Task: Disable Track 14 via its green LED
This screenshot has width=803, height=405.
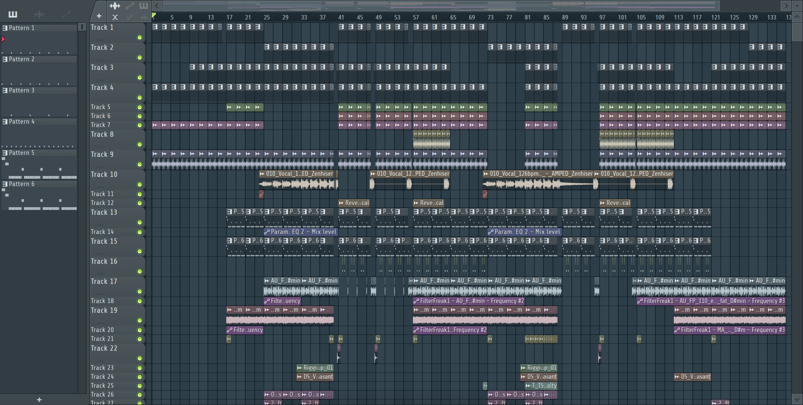Action: coord(140,232)
